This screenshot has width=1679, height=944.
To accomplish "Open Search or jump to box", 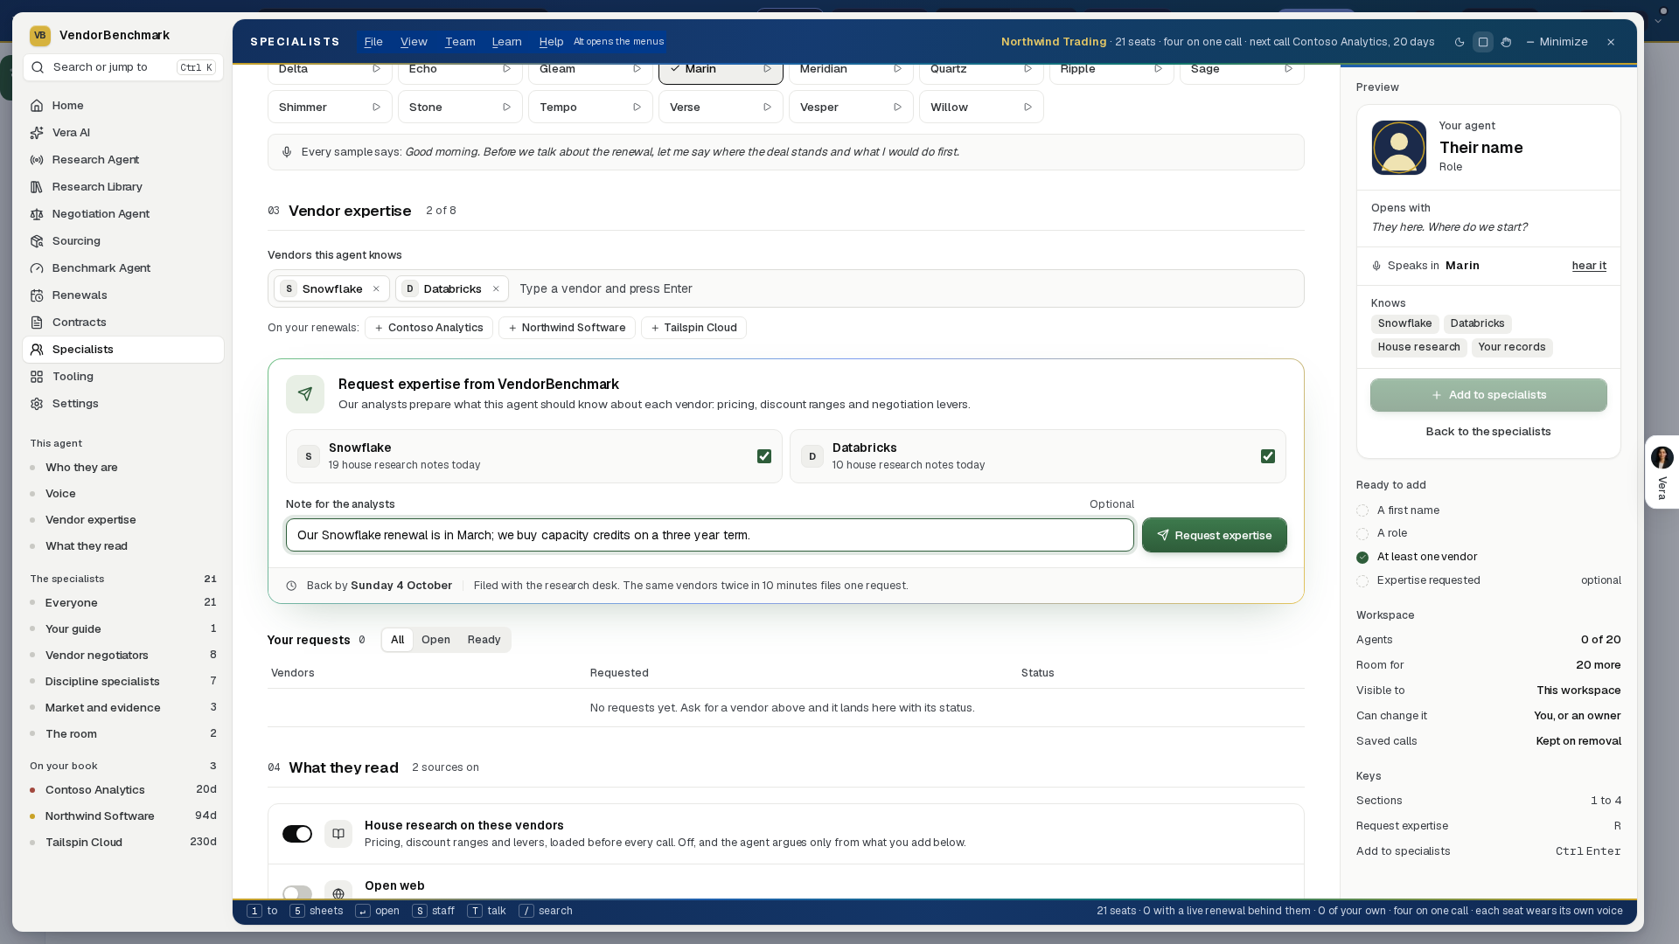I will coord(123,67).
